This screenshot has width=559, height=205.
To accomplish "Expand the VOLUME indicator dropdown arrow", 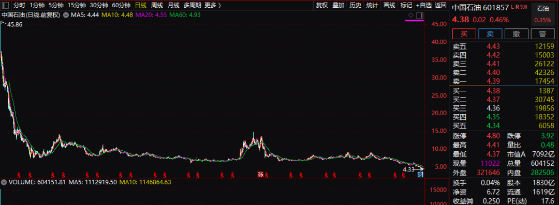I will click(4, 182).
